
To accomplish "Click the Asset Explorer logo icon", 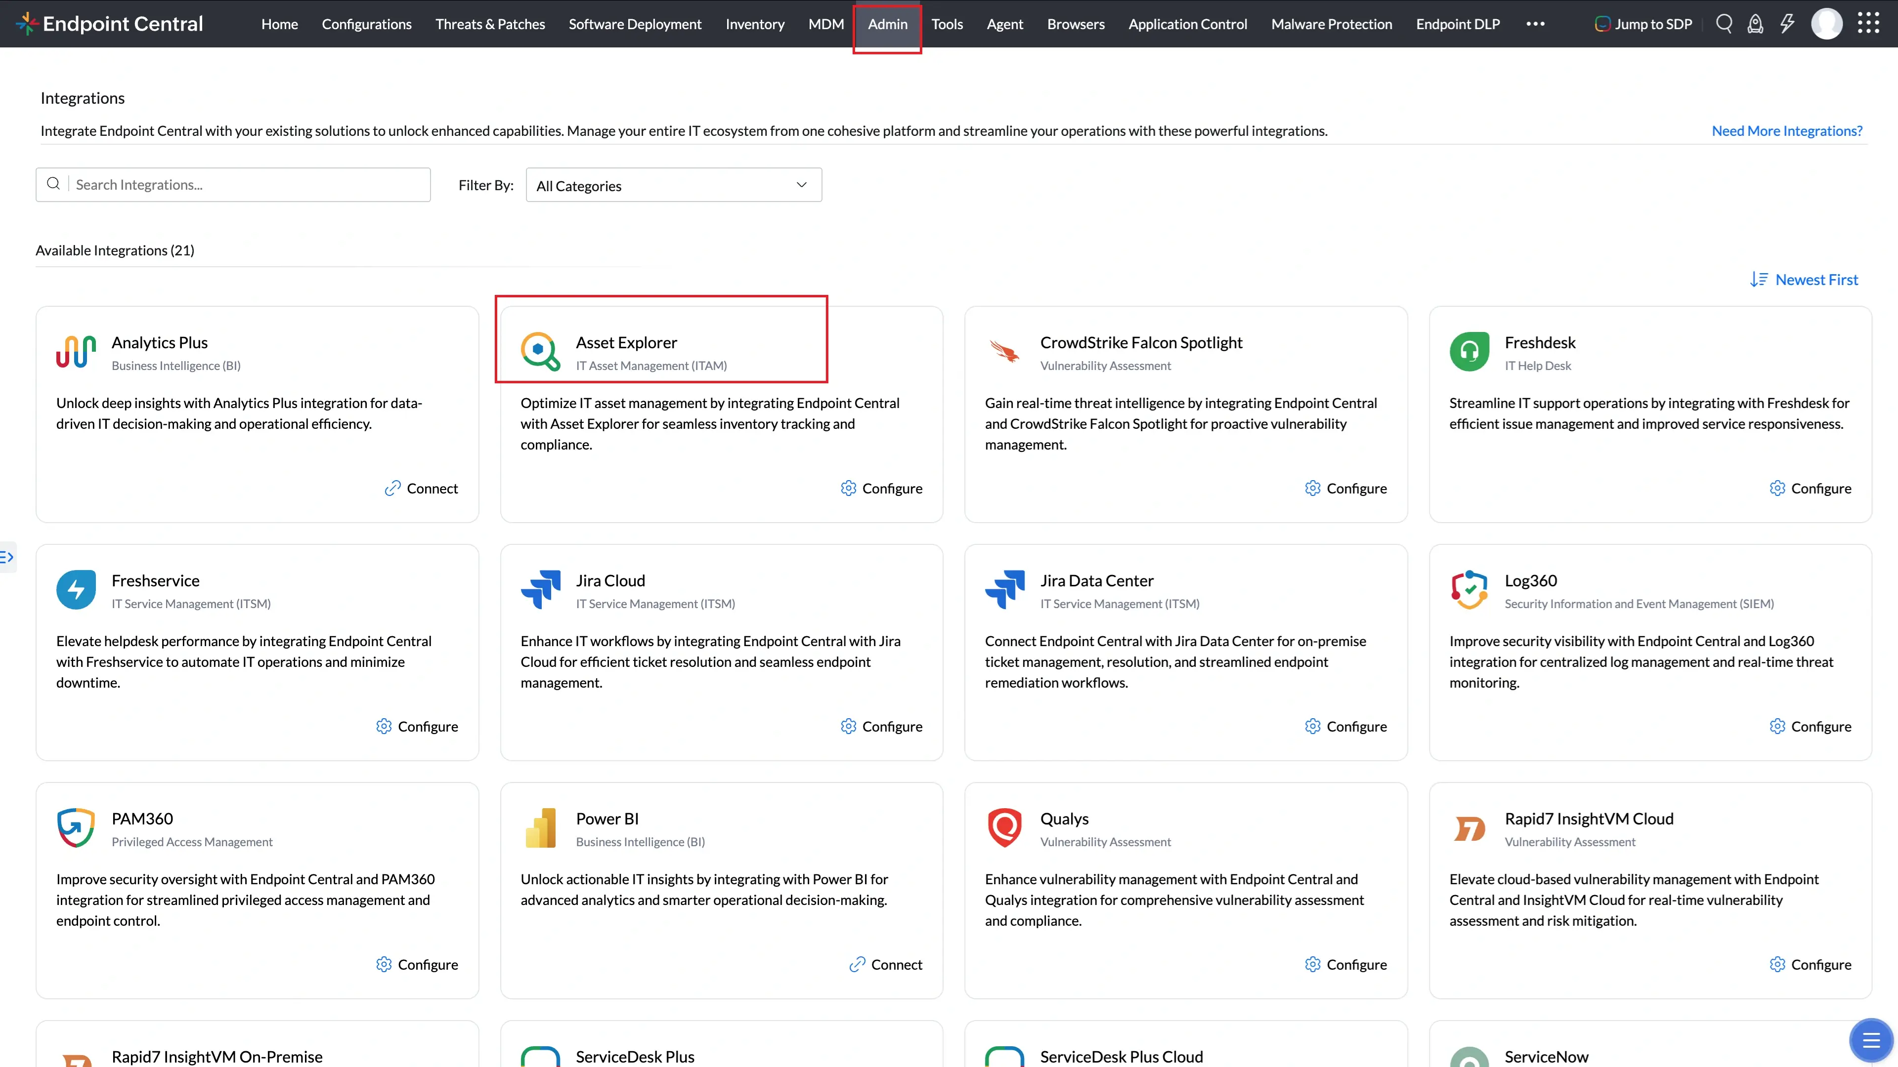I will (540, 352).
